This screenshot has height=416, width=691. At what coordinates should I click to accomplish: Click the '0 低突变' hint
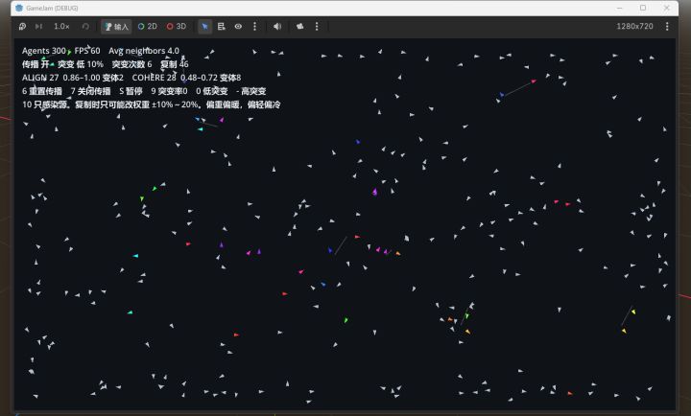pos(212,91)
